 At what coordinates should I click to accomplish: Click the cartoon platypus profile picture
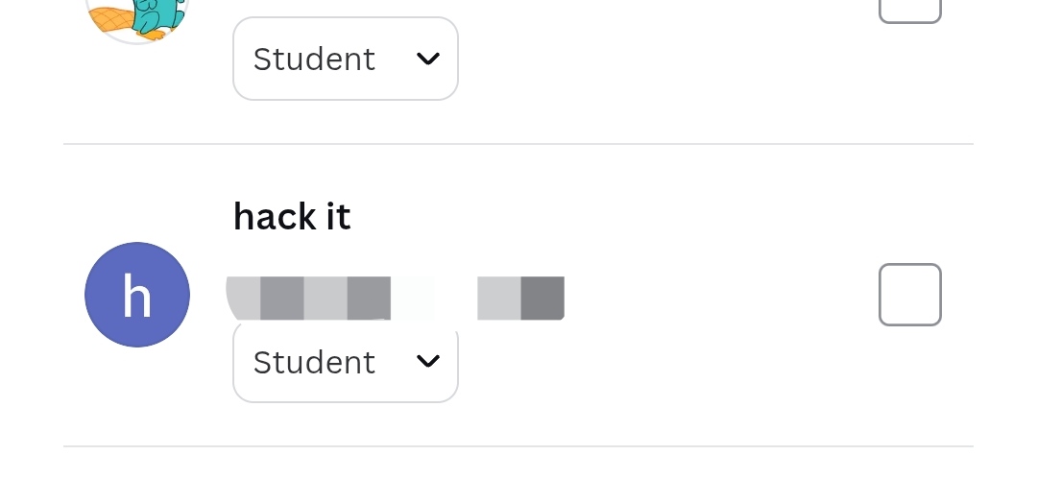[137, 16]
